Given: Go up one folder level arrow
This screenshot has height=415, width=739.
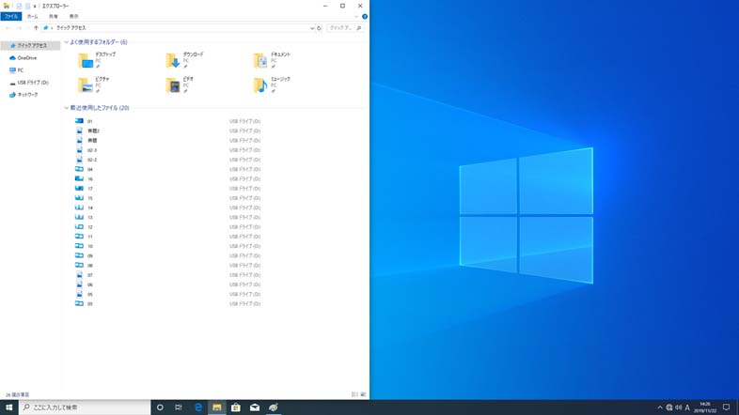Looking at the screenshot, I should coord(36,28).
